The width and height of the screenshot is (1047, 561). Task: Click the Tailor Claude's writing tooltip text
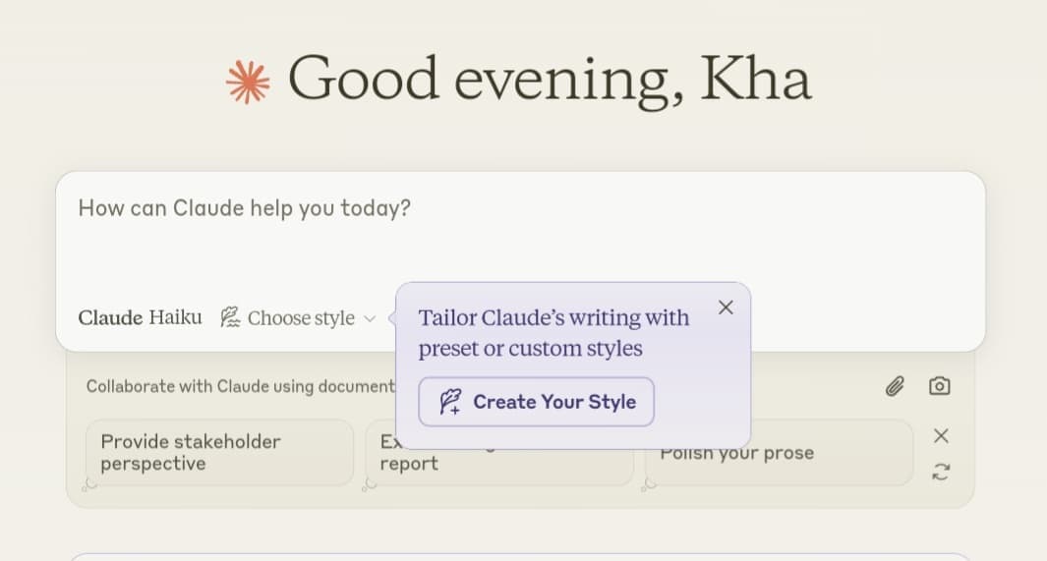coord(553,333)
